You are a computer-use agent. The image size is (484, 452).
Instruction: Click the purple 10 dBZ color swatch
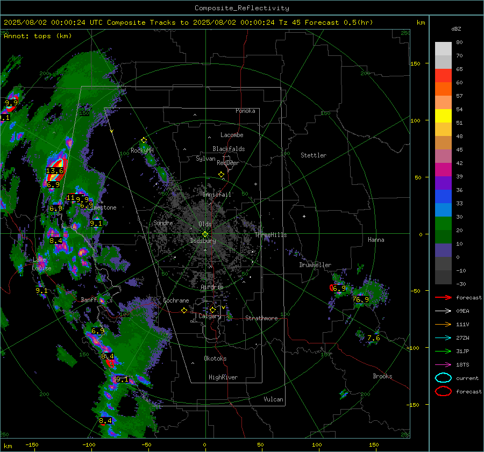[x=443, y=250]
